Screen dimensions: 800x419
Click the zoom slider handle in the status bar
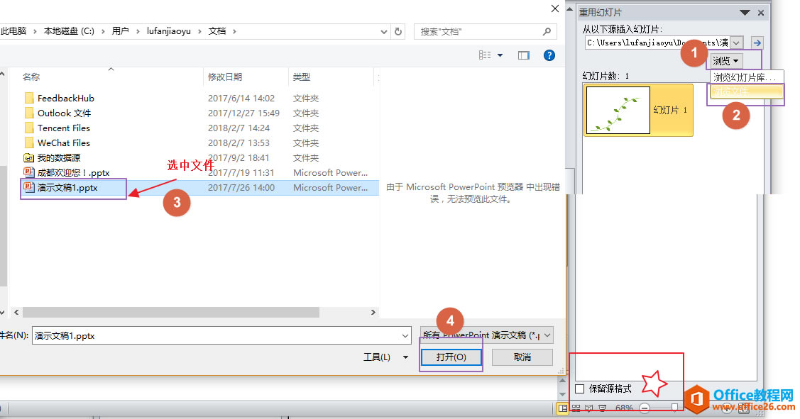click(674, 408)
